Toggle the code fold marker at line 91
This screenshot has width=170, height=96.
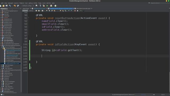[29, 17]
